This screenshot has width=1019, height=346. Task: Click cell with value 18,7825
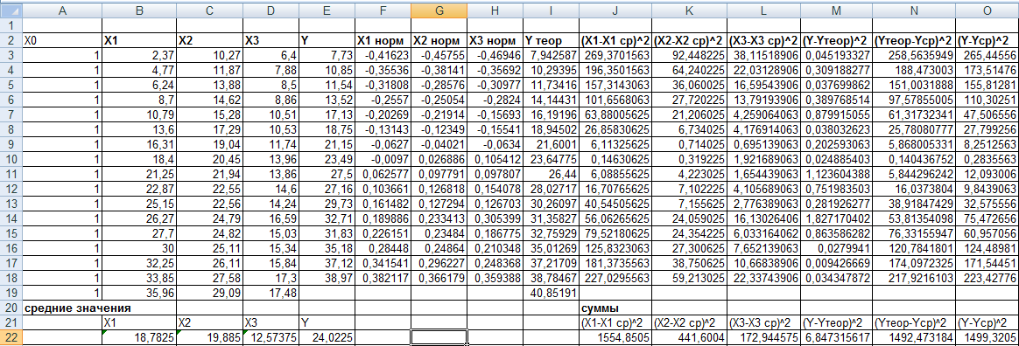tap(139, 337)
